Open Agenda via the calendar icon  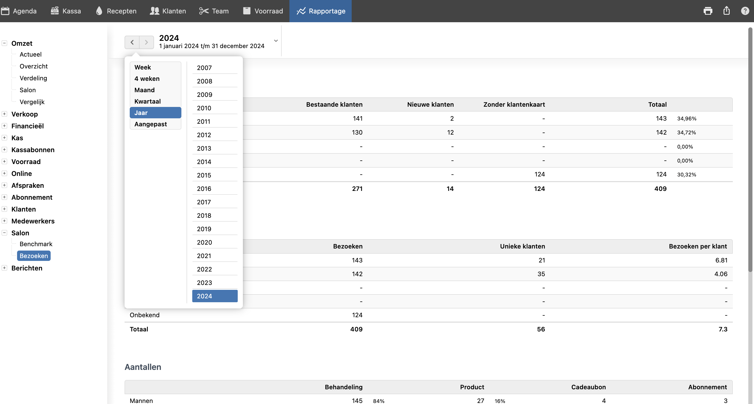coord(5,11)
